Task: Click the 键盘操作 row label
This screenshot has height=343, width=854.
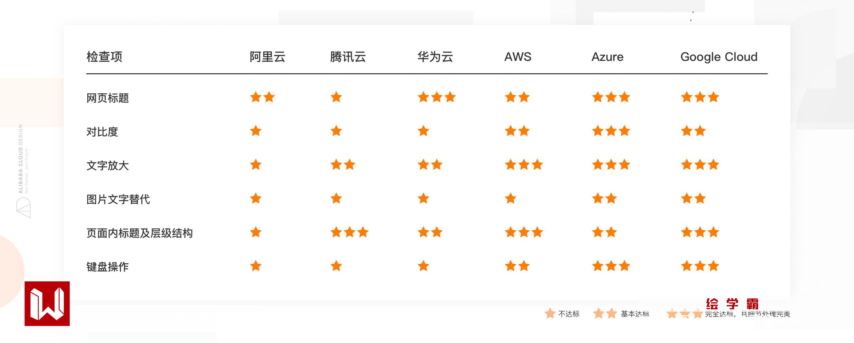Action: pyautogui.click(x=107, y=267)
